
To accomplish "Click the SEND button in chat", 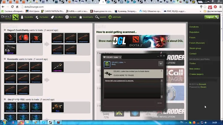I will (160, 103).
